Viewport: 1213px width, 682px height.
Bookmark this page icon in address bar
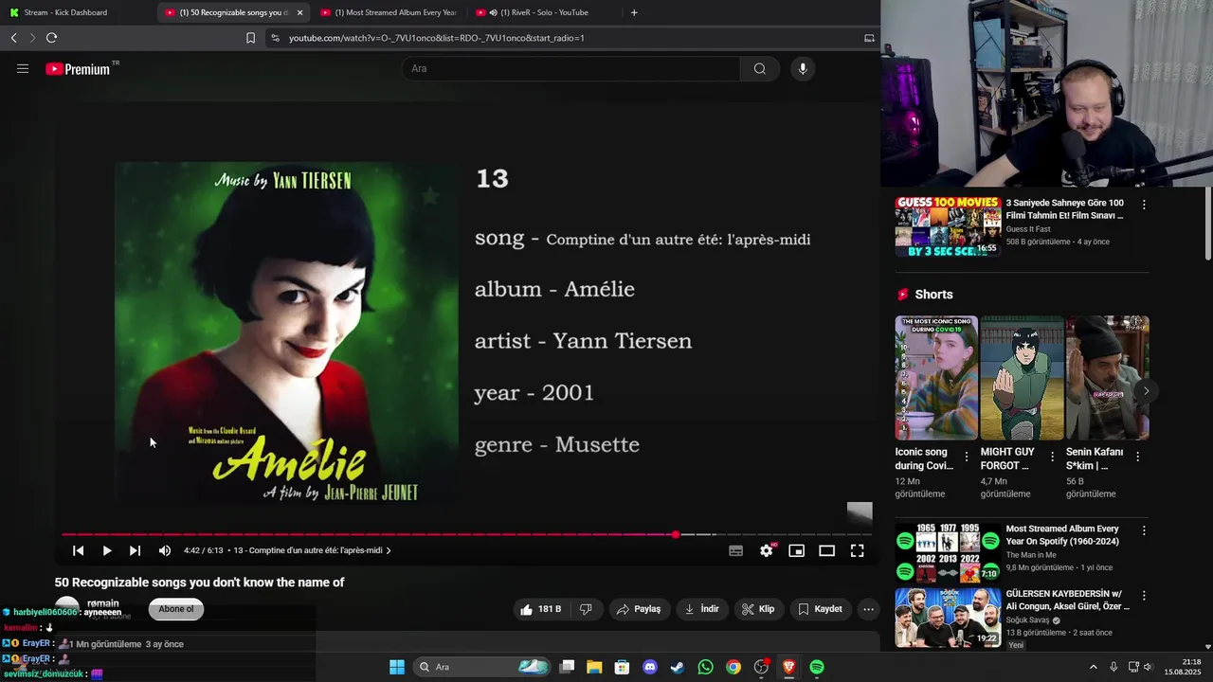[x=250, y=38]
